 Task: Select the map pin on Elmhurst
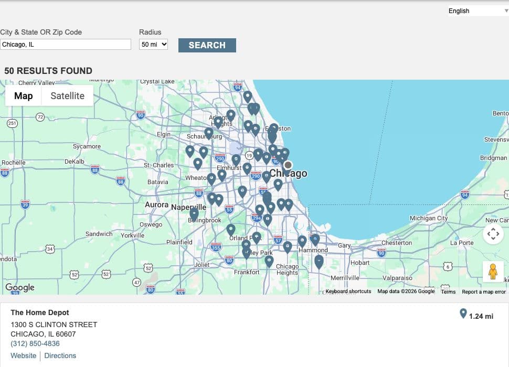(x=236, y=160)
